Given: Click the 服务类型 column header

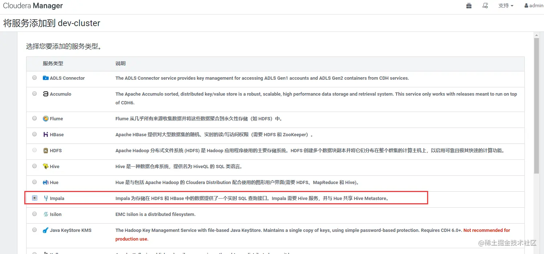Looking at the screenshot, I should coord(53,63).
